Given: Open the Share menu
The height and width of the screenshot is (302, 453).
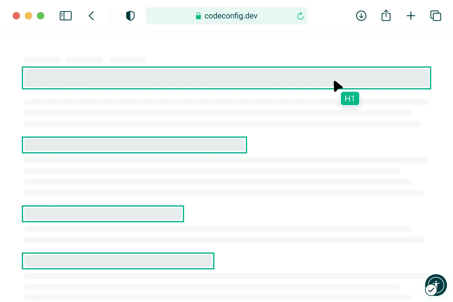Looking at the screenshot, I should pos(386,15).
